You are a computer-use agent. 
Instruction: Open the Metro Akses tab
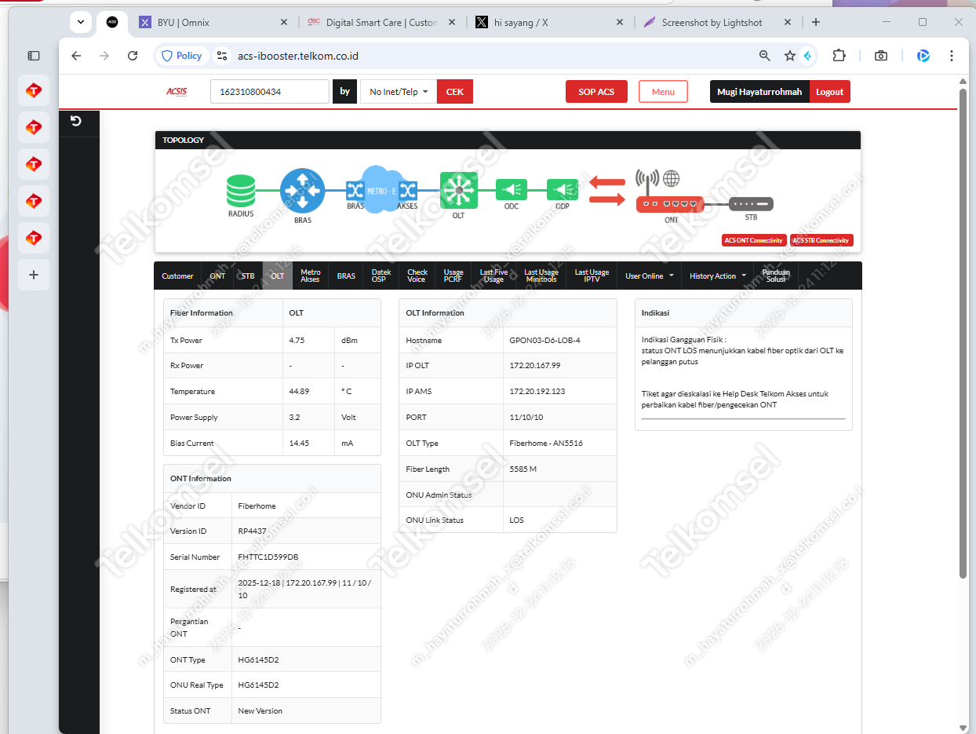[311, 276]
